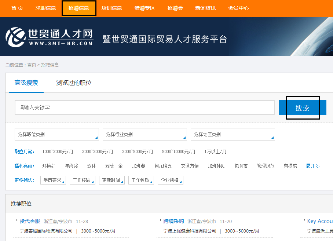The image size is (333, 241).
Task: Open 求职信息 in the top navigation
Action: 46,8
